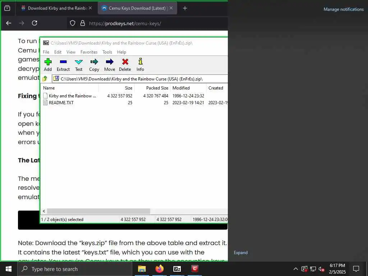Click the taskbar search box

pyautogui.click(x=75, y=269)
